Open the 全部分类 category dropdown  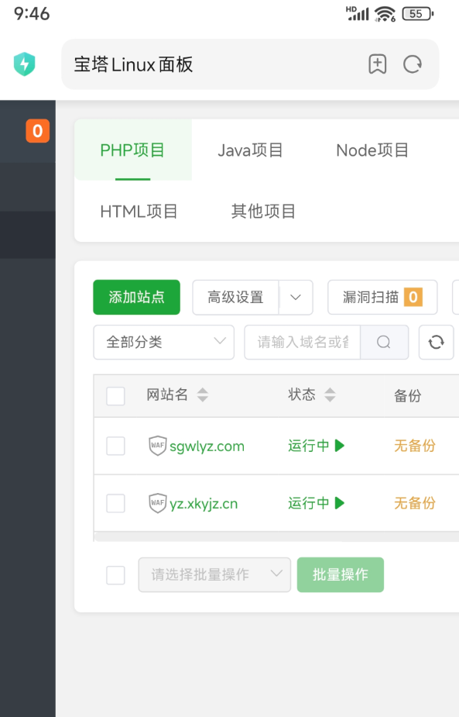163,342
